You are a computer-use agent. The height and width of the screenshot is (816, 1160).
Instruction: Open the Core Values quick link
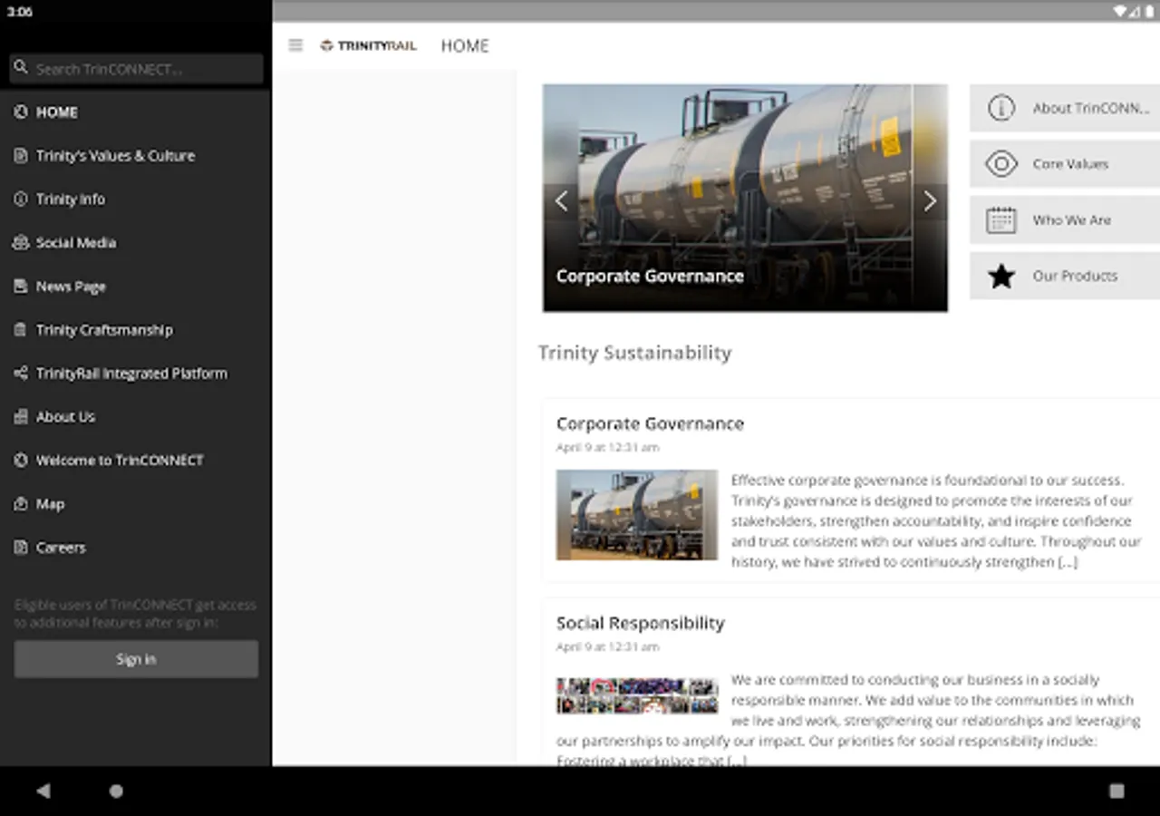[x=1065, y=164]
